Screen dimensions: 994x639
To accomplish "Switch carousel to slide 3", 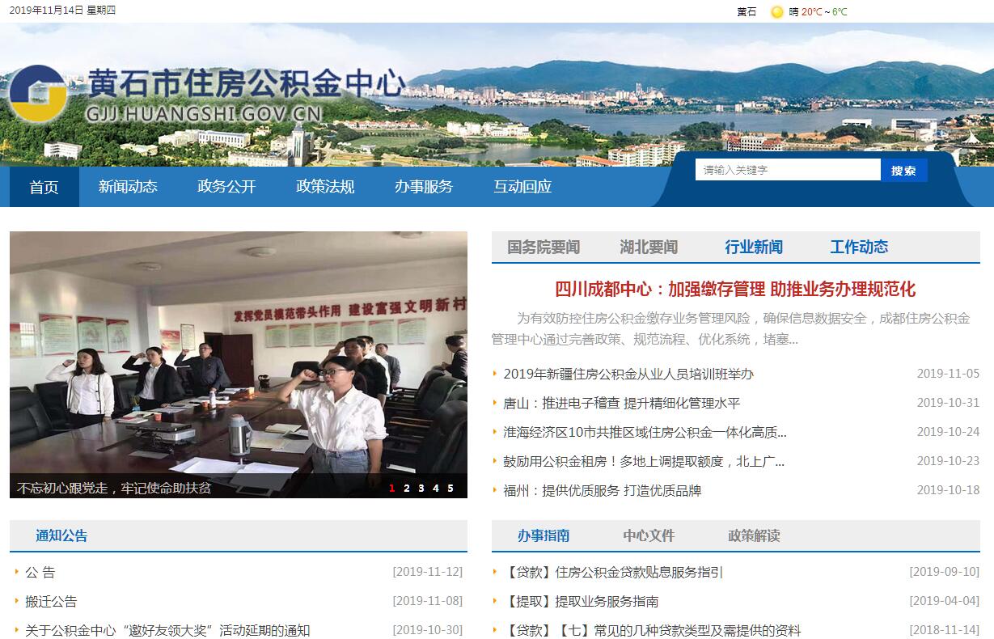I will tap(421, 488).
